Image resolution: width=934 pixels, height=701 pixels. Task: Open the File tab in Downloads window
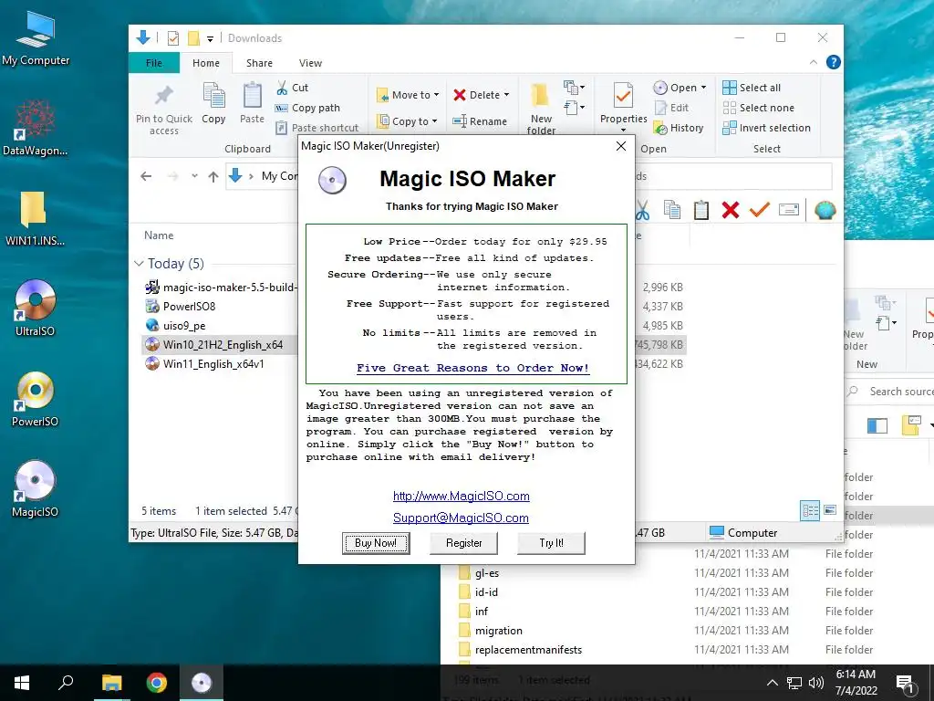[153, 63]
